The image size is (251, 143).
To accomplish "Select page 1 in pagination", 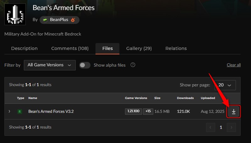I will point(221,127).
